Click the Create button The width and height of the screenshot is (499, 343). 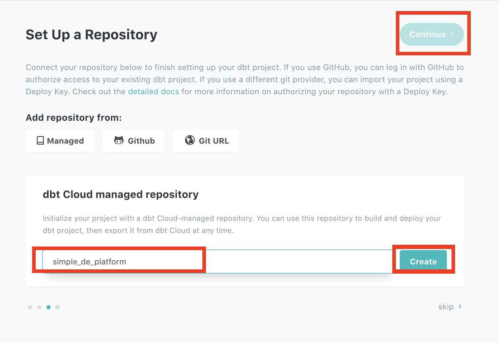423,261
